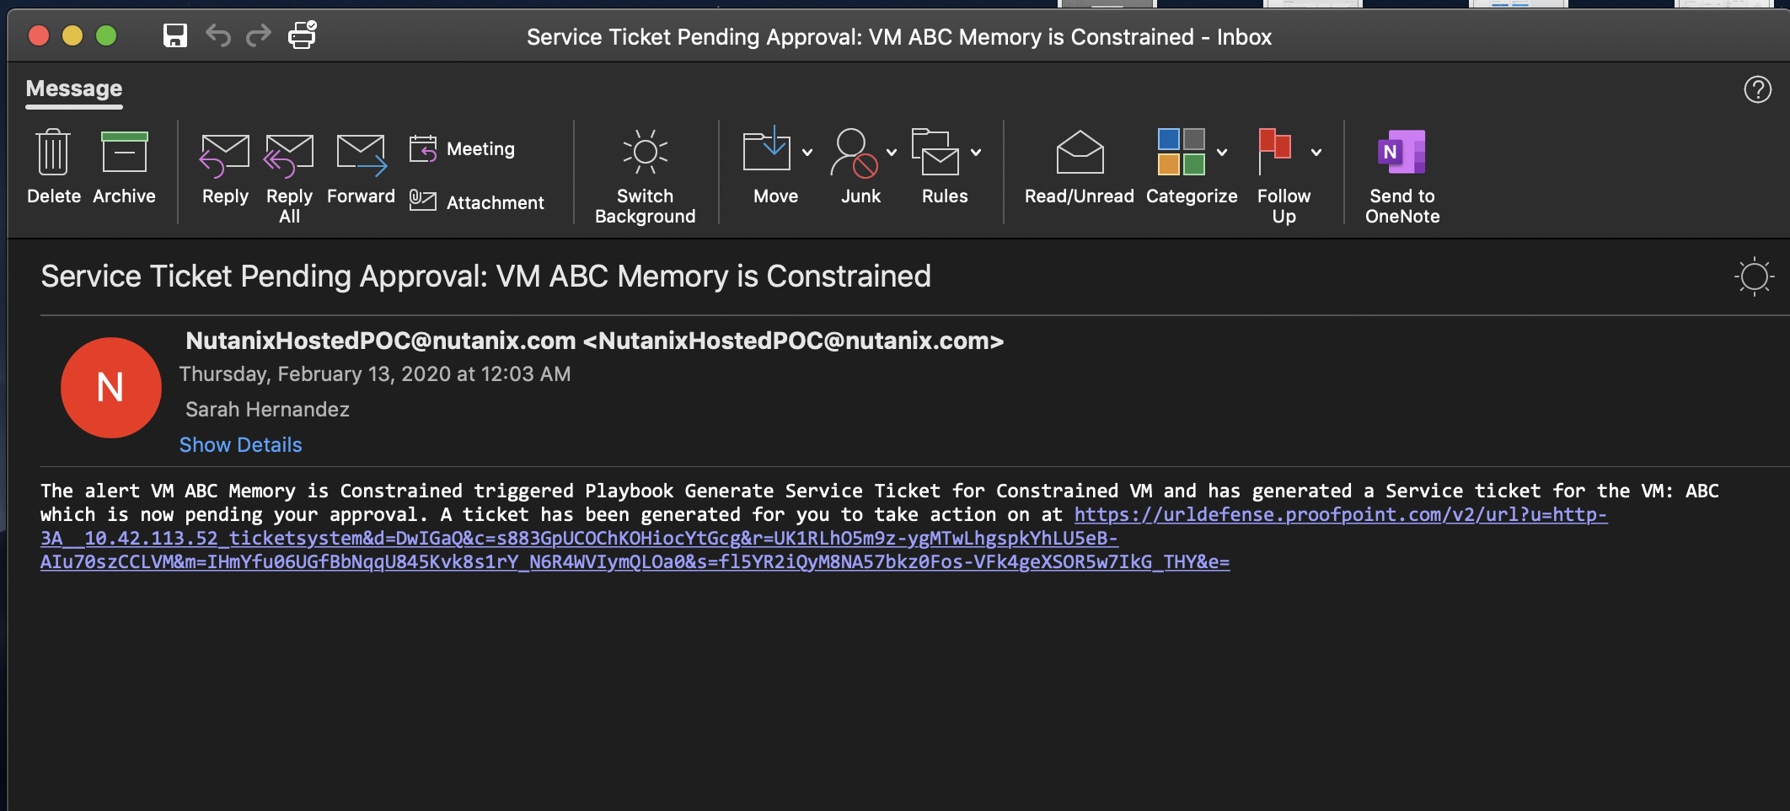Click the Save icon in title bar
The height and width of the screenshot is (811, 1790).
tap(175, 35)
